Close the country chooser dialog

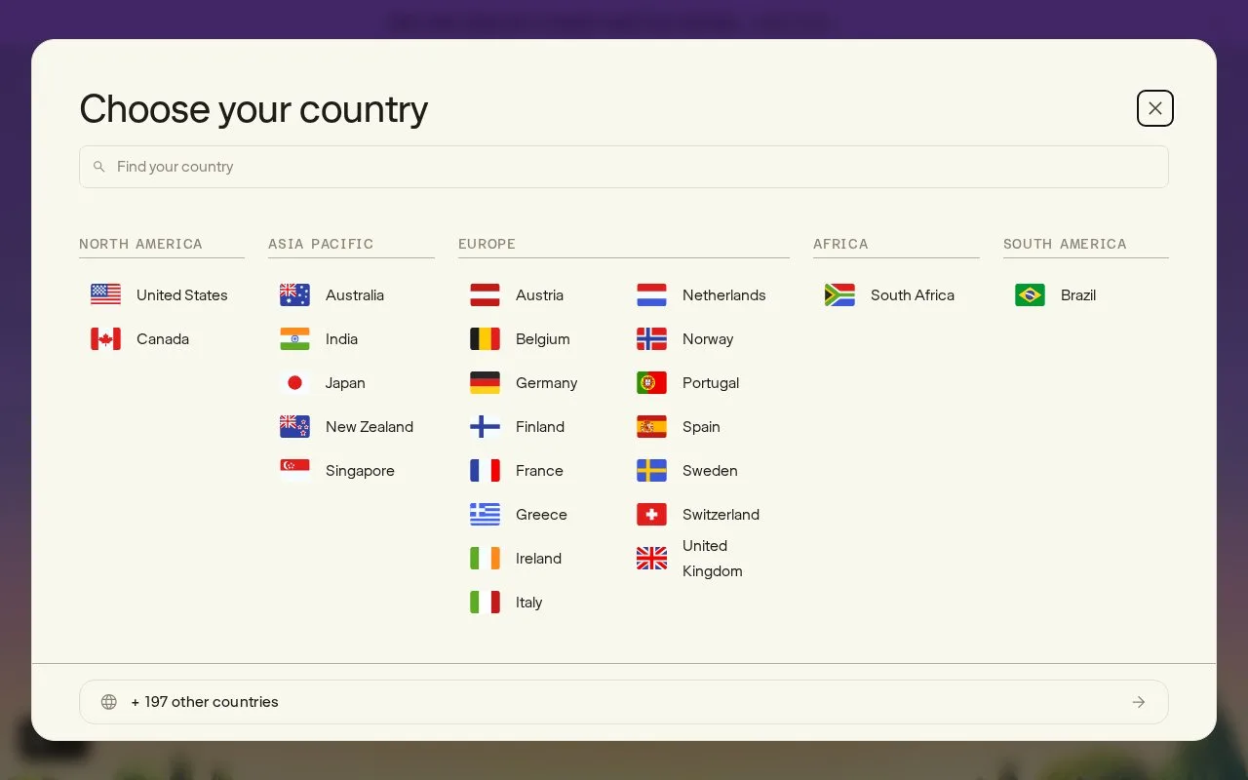1155,108
